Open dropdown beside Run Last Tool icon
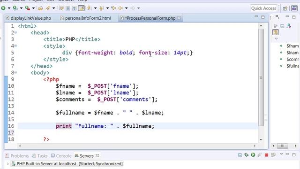 pyautogui.click(x=21, y=8)
